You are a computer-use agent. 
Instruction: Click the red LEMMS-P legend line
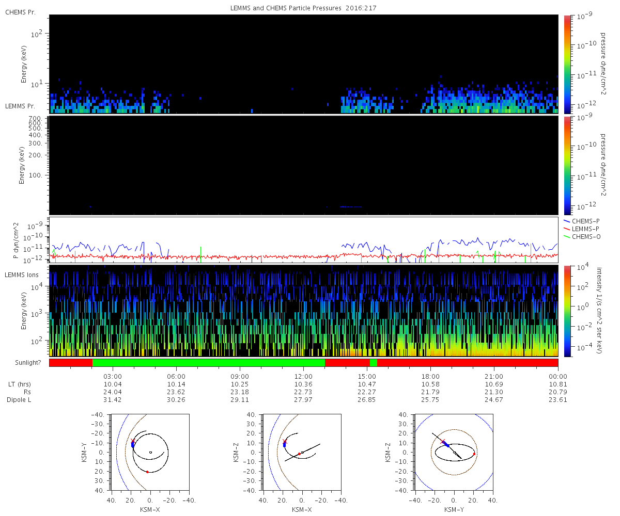click(567, 229)
